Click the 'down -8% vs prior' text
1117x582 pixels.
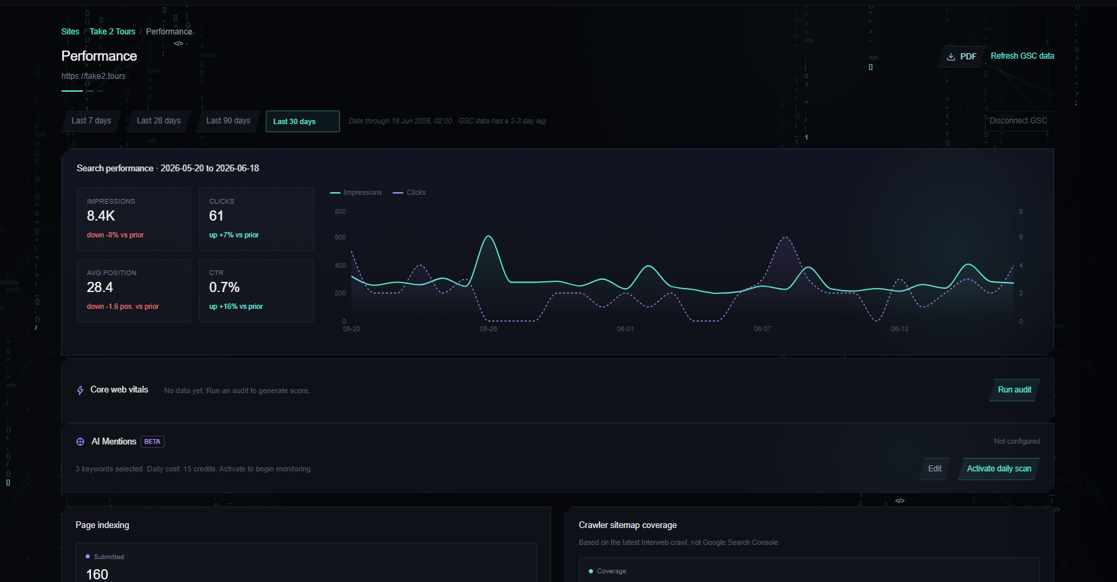point(115,235)
